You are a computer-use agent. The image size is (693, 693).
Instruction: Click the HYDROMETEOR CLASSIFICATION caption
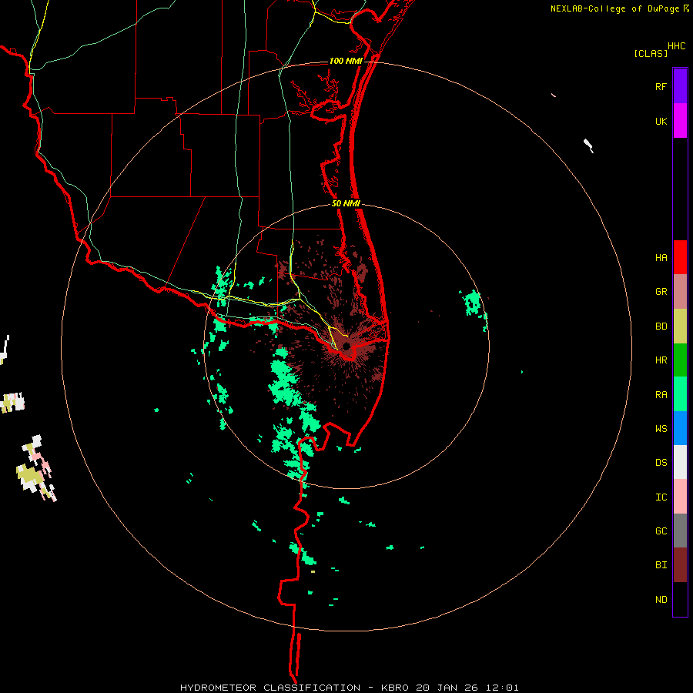pyautogui.click(x=270, y=688)
